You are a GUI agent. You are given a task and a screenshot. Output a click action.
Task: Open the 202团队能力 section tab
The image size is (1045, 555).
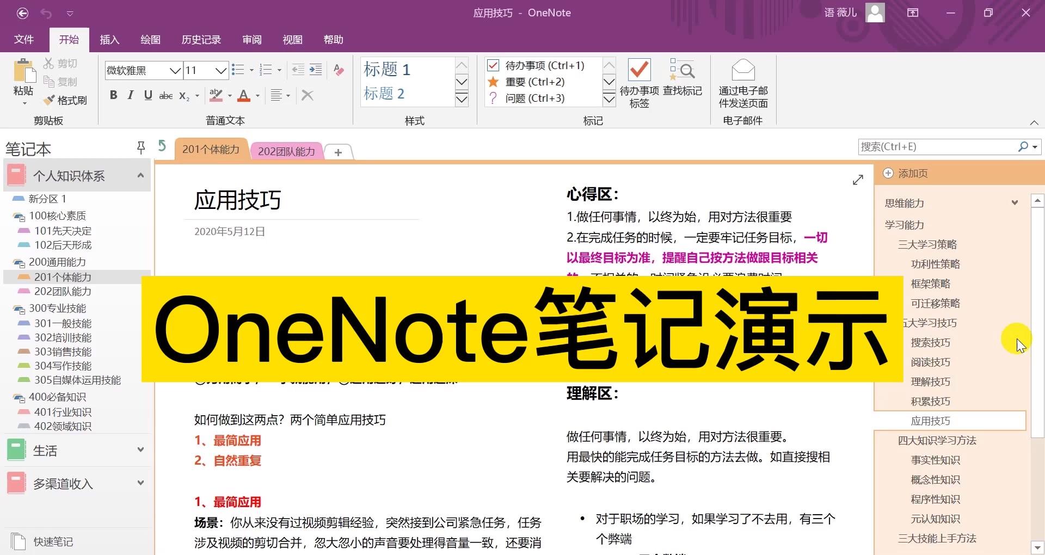[286, 151]
